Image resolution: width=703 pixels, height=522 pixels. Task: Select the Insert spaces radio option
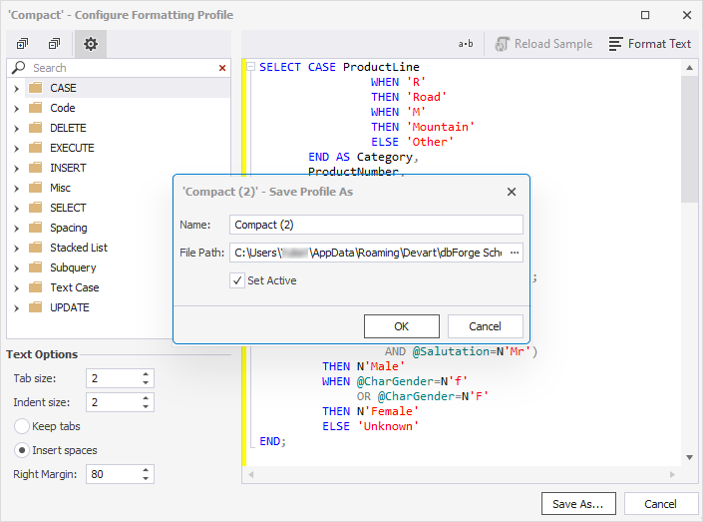[x=22, y=450]
